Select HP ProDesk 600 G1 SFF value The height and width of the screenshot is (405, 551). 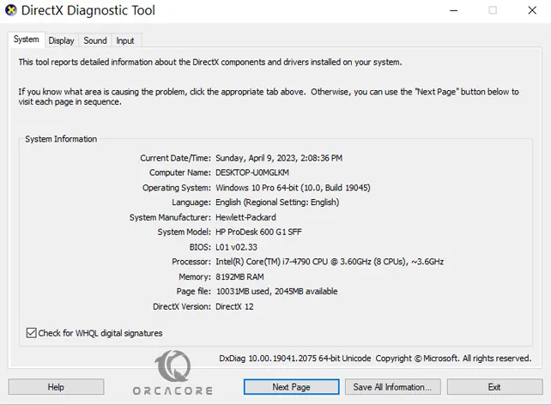pyautogui.click(x=258, y=232)
